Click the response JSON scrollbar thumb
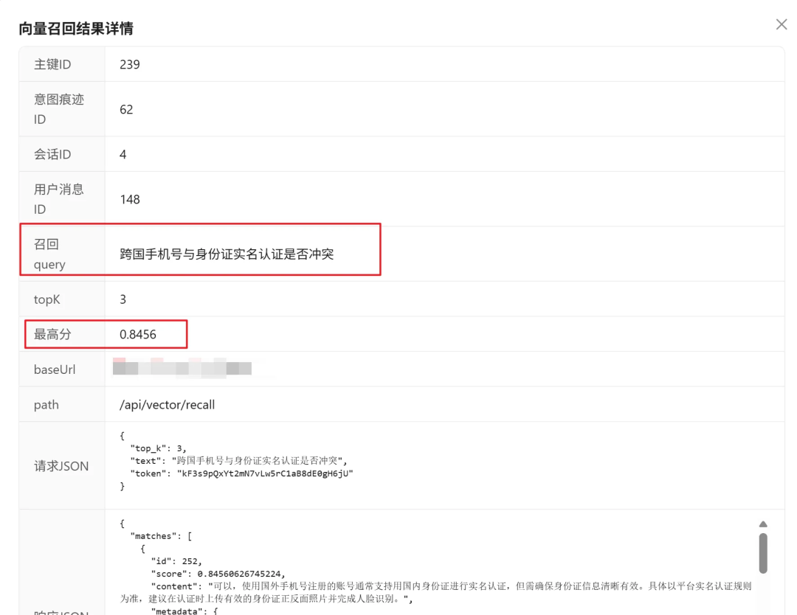Image resolution: width=797 pixels, height=615 pixels. click(x=763, y=553)
